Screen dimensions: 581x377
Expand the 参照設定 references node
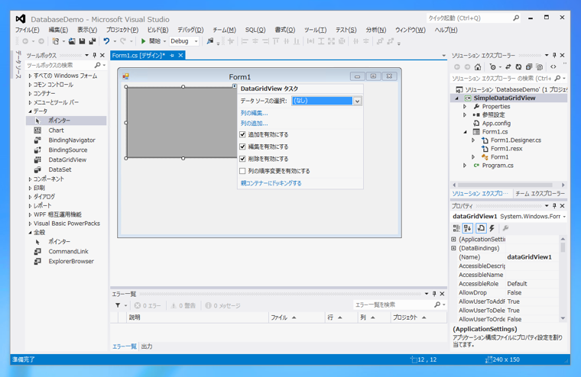pyautogui.click(x=465, y=115)
